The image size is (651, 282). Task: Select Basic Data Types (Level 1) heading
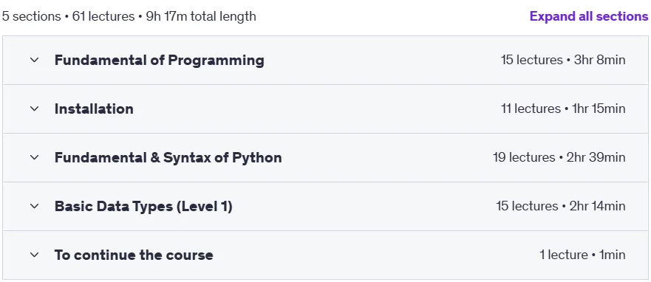point(143,206)
